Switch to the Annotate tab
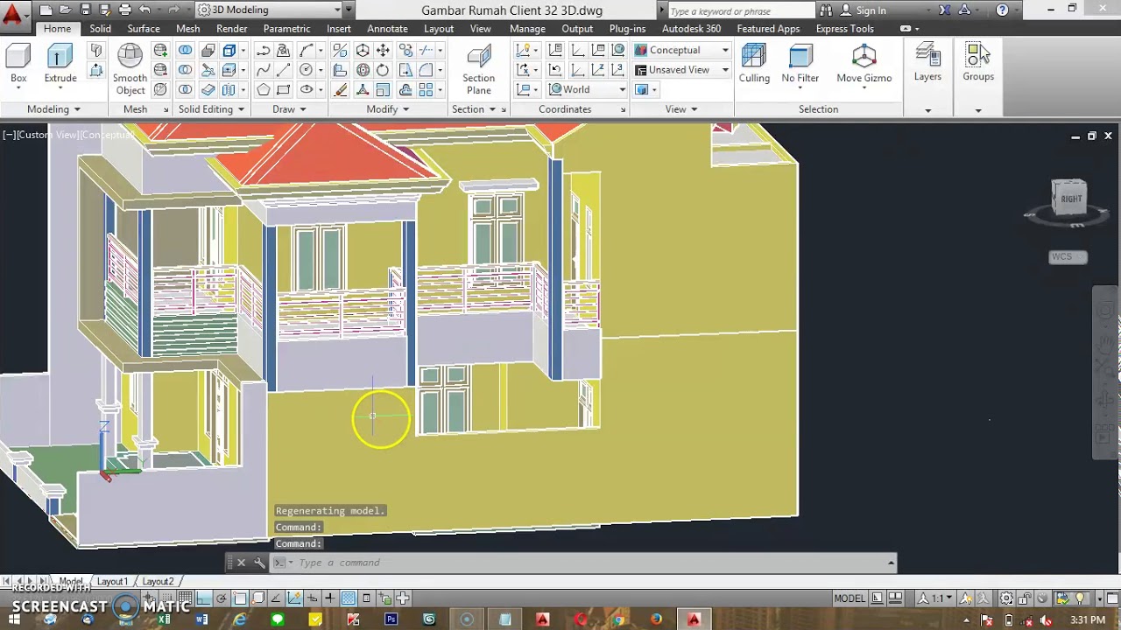1121x630 pixels. 387,29
